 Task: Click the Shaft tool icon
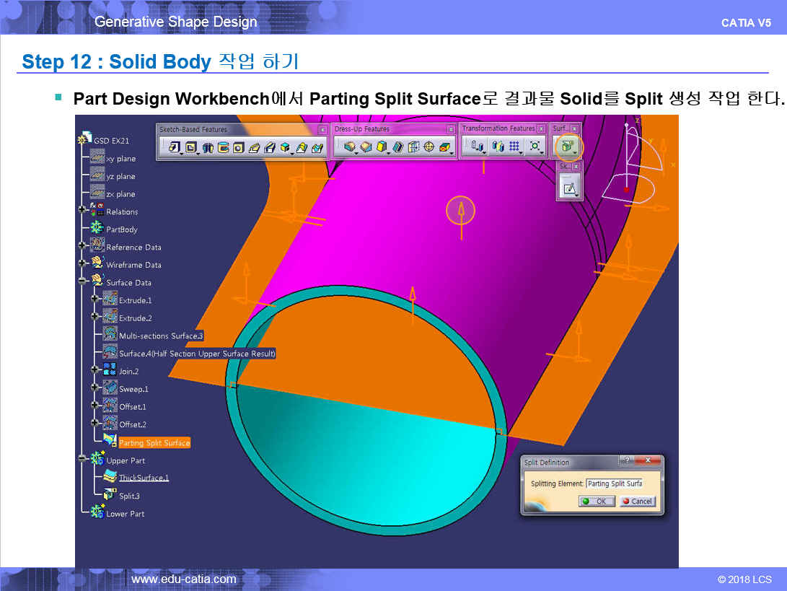coord(208,148)
